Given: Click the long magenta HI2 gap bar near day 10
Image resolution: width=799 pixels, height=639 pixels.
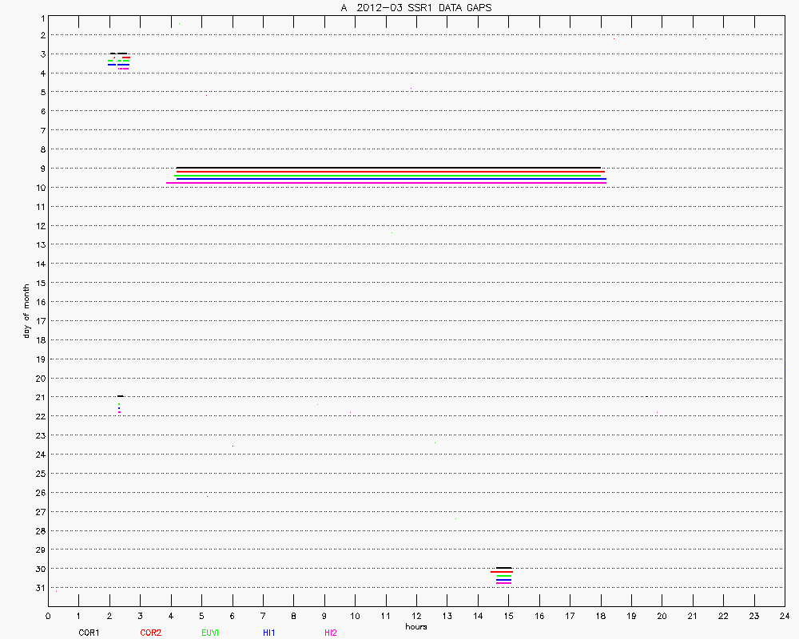Looking at the screenshot, I should pyautogui.click(x=386, y=183).
